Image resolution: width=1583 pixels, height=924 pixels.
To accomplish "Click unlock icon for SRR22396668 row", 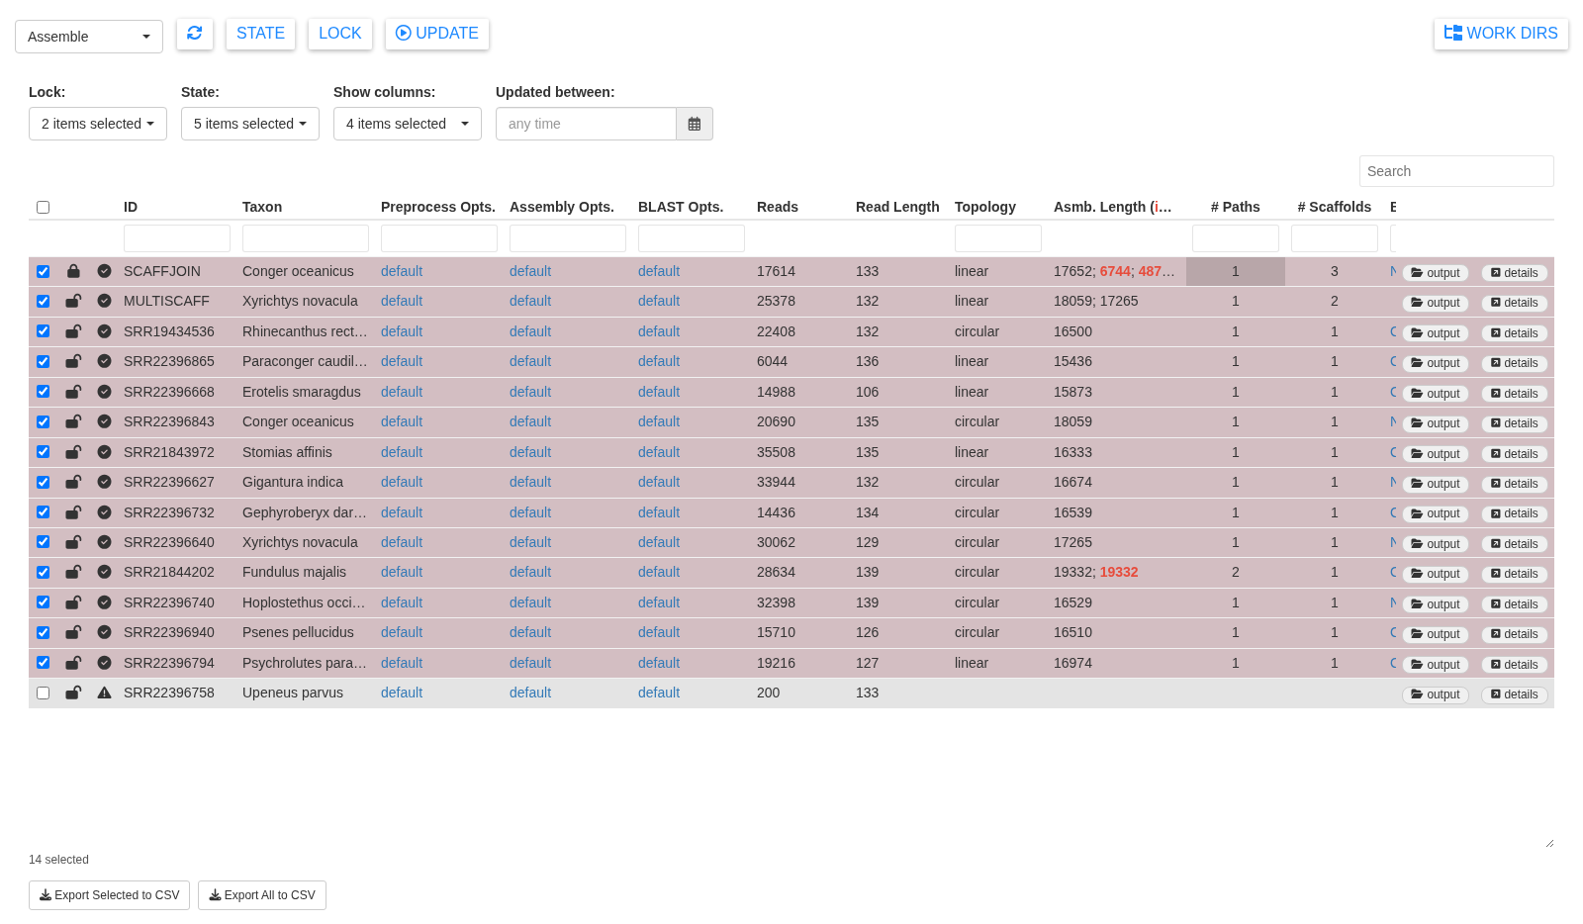I will pyautogui.click(x=73, y=392).
